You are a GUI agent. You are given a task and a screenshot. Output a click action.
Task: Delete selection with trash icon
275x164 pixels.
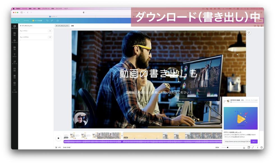(262, 26)
